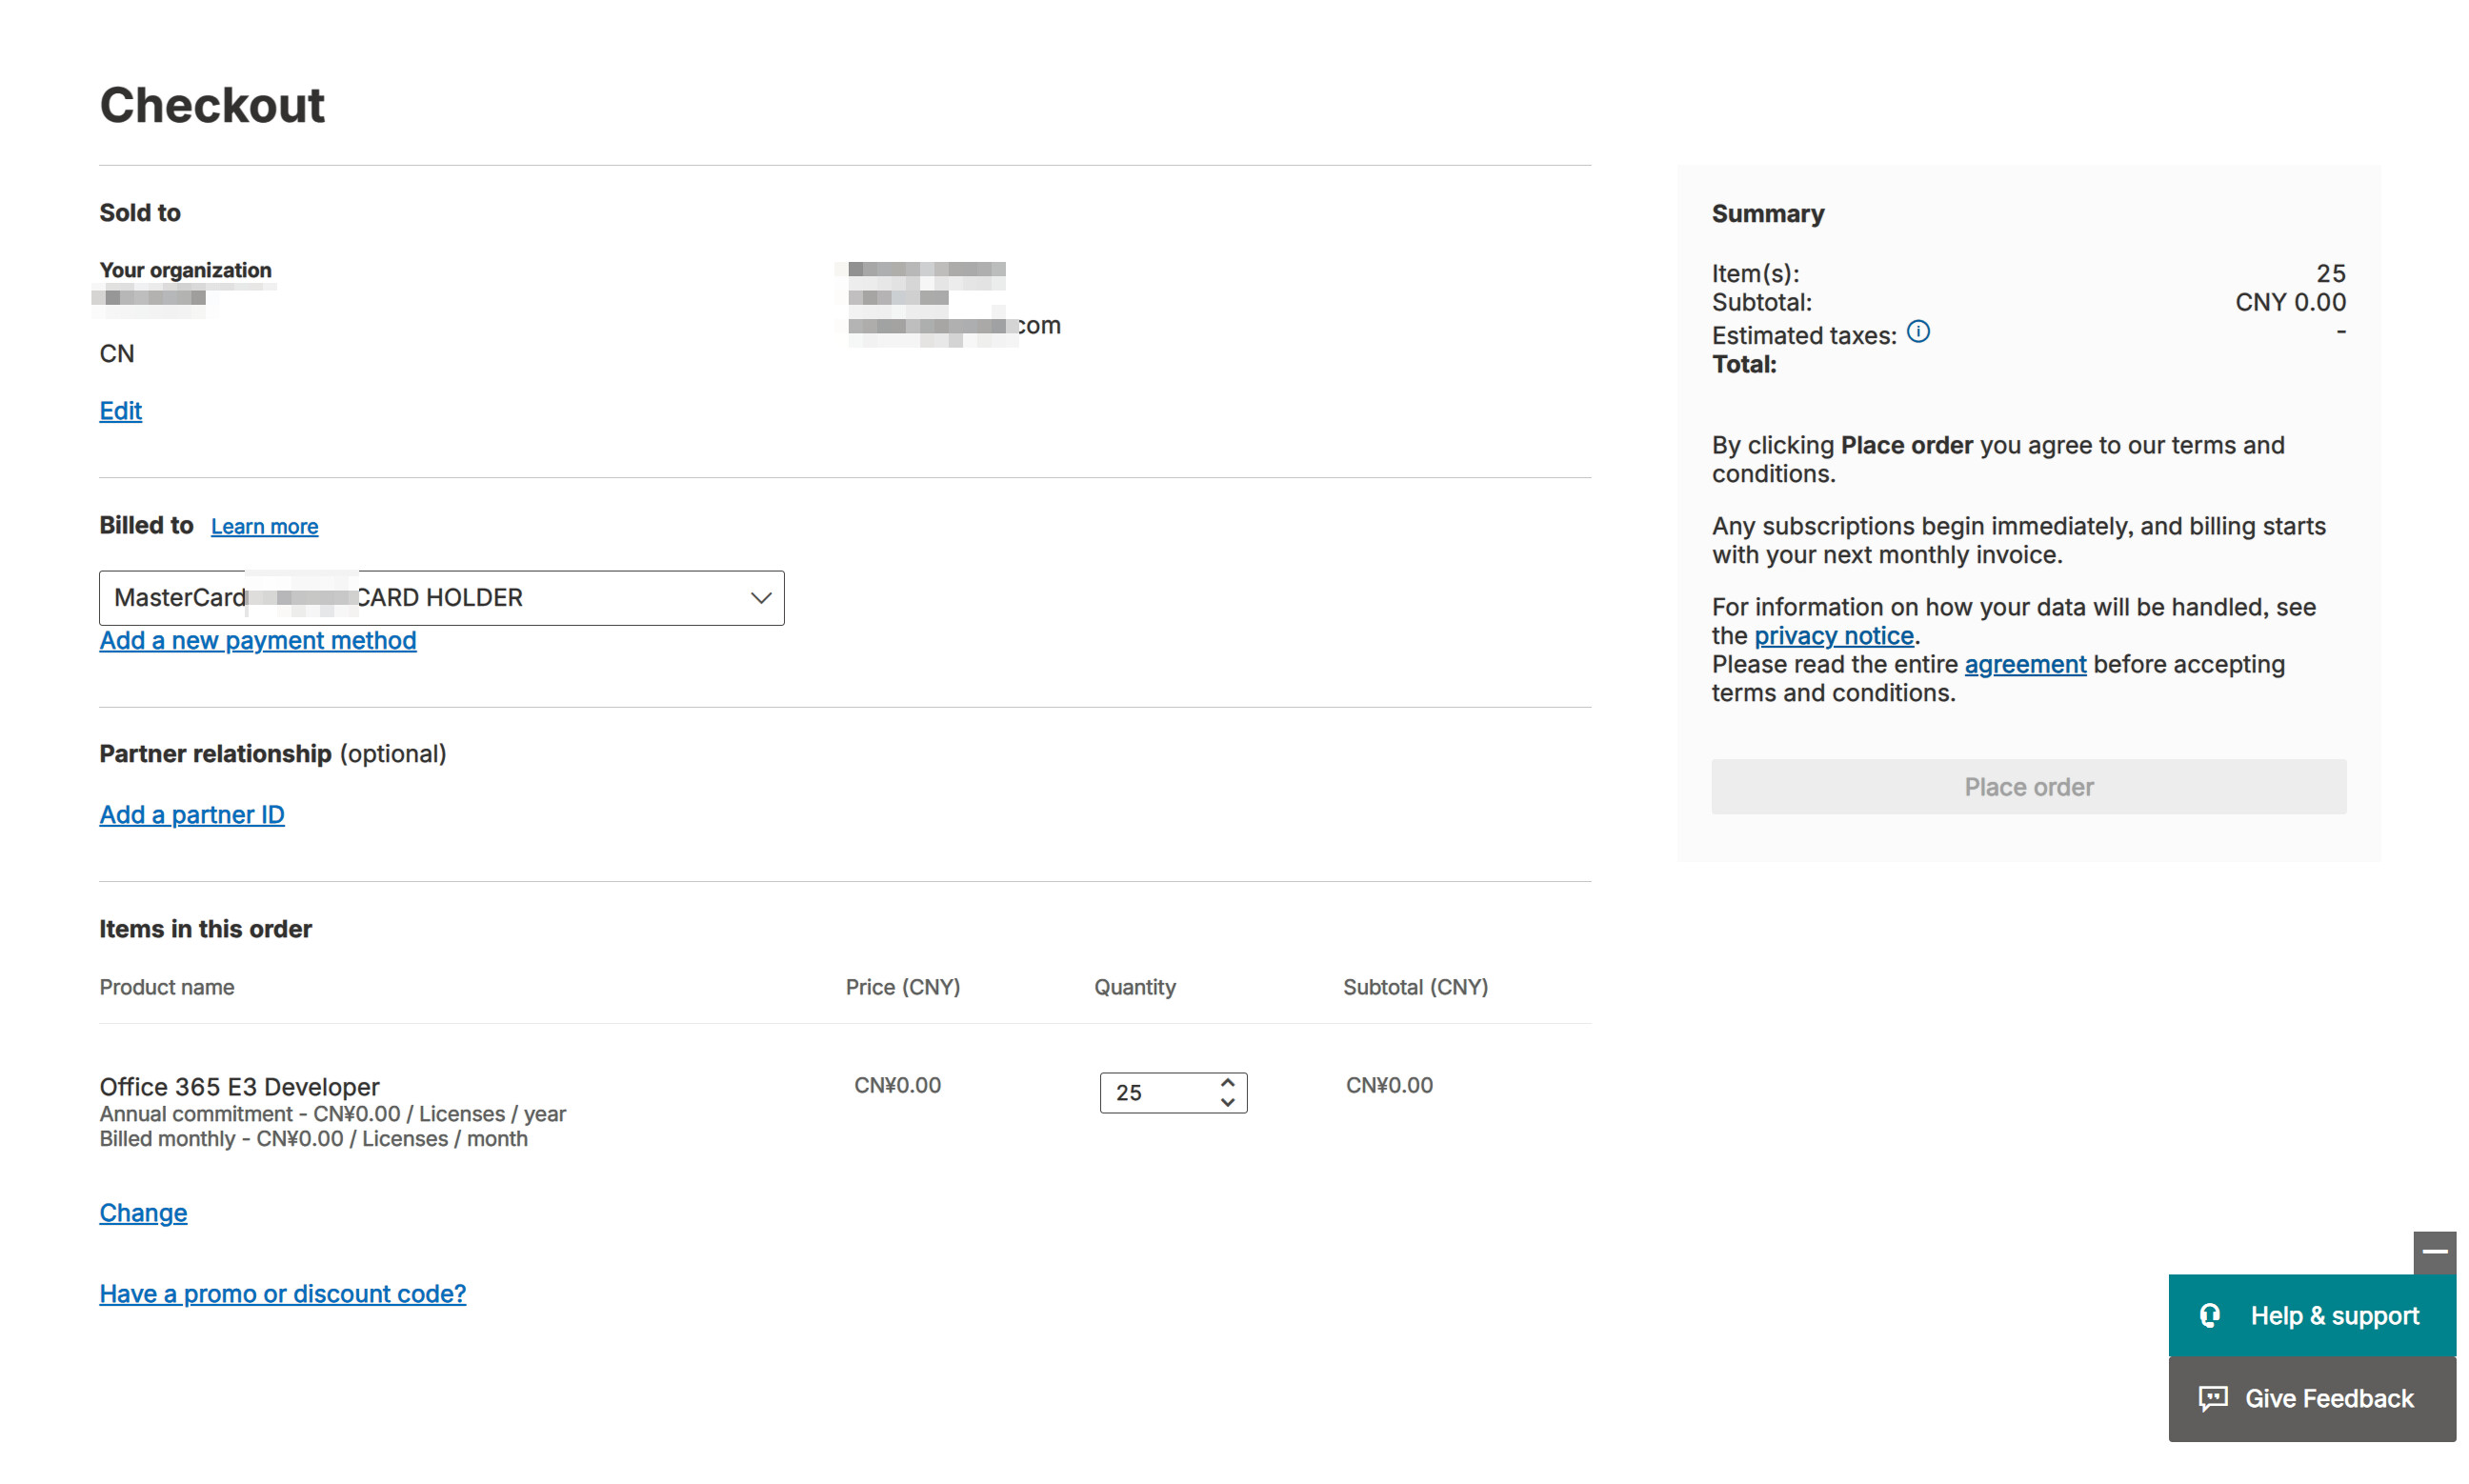Edit the Sold to organization details
Viewport: 2469px width, 1484px height.
pyautogui.click(x=120, y=411)
